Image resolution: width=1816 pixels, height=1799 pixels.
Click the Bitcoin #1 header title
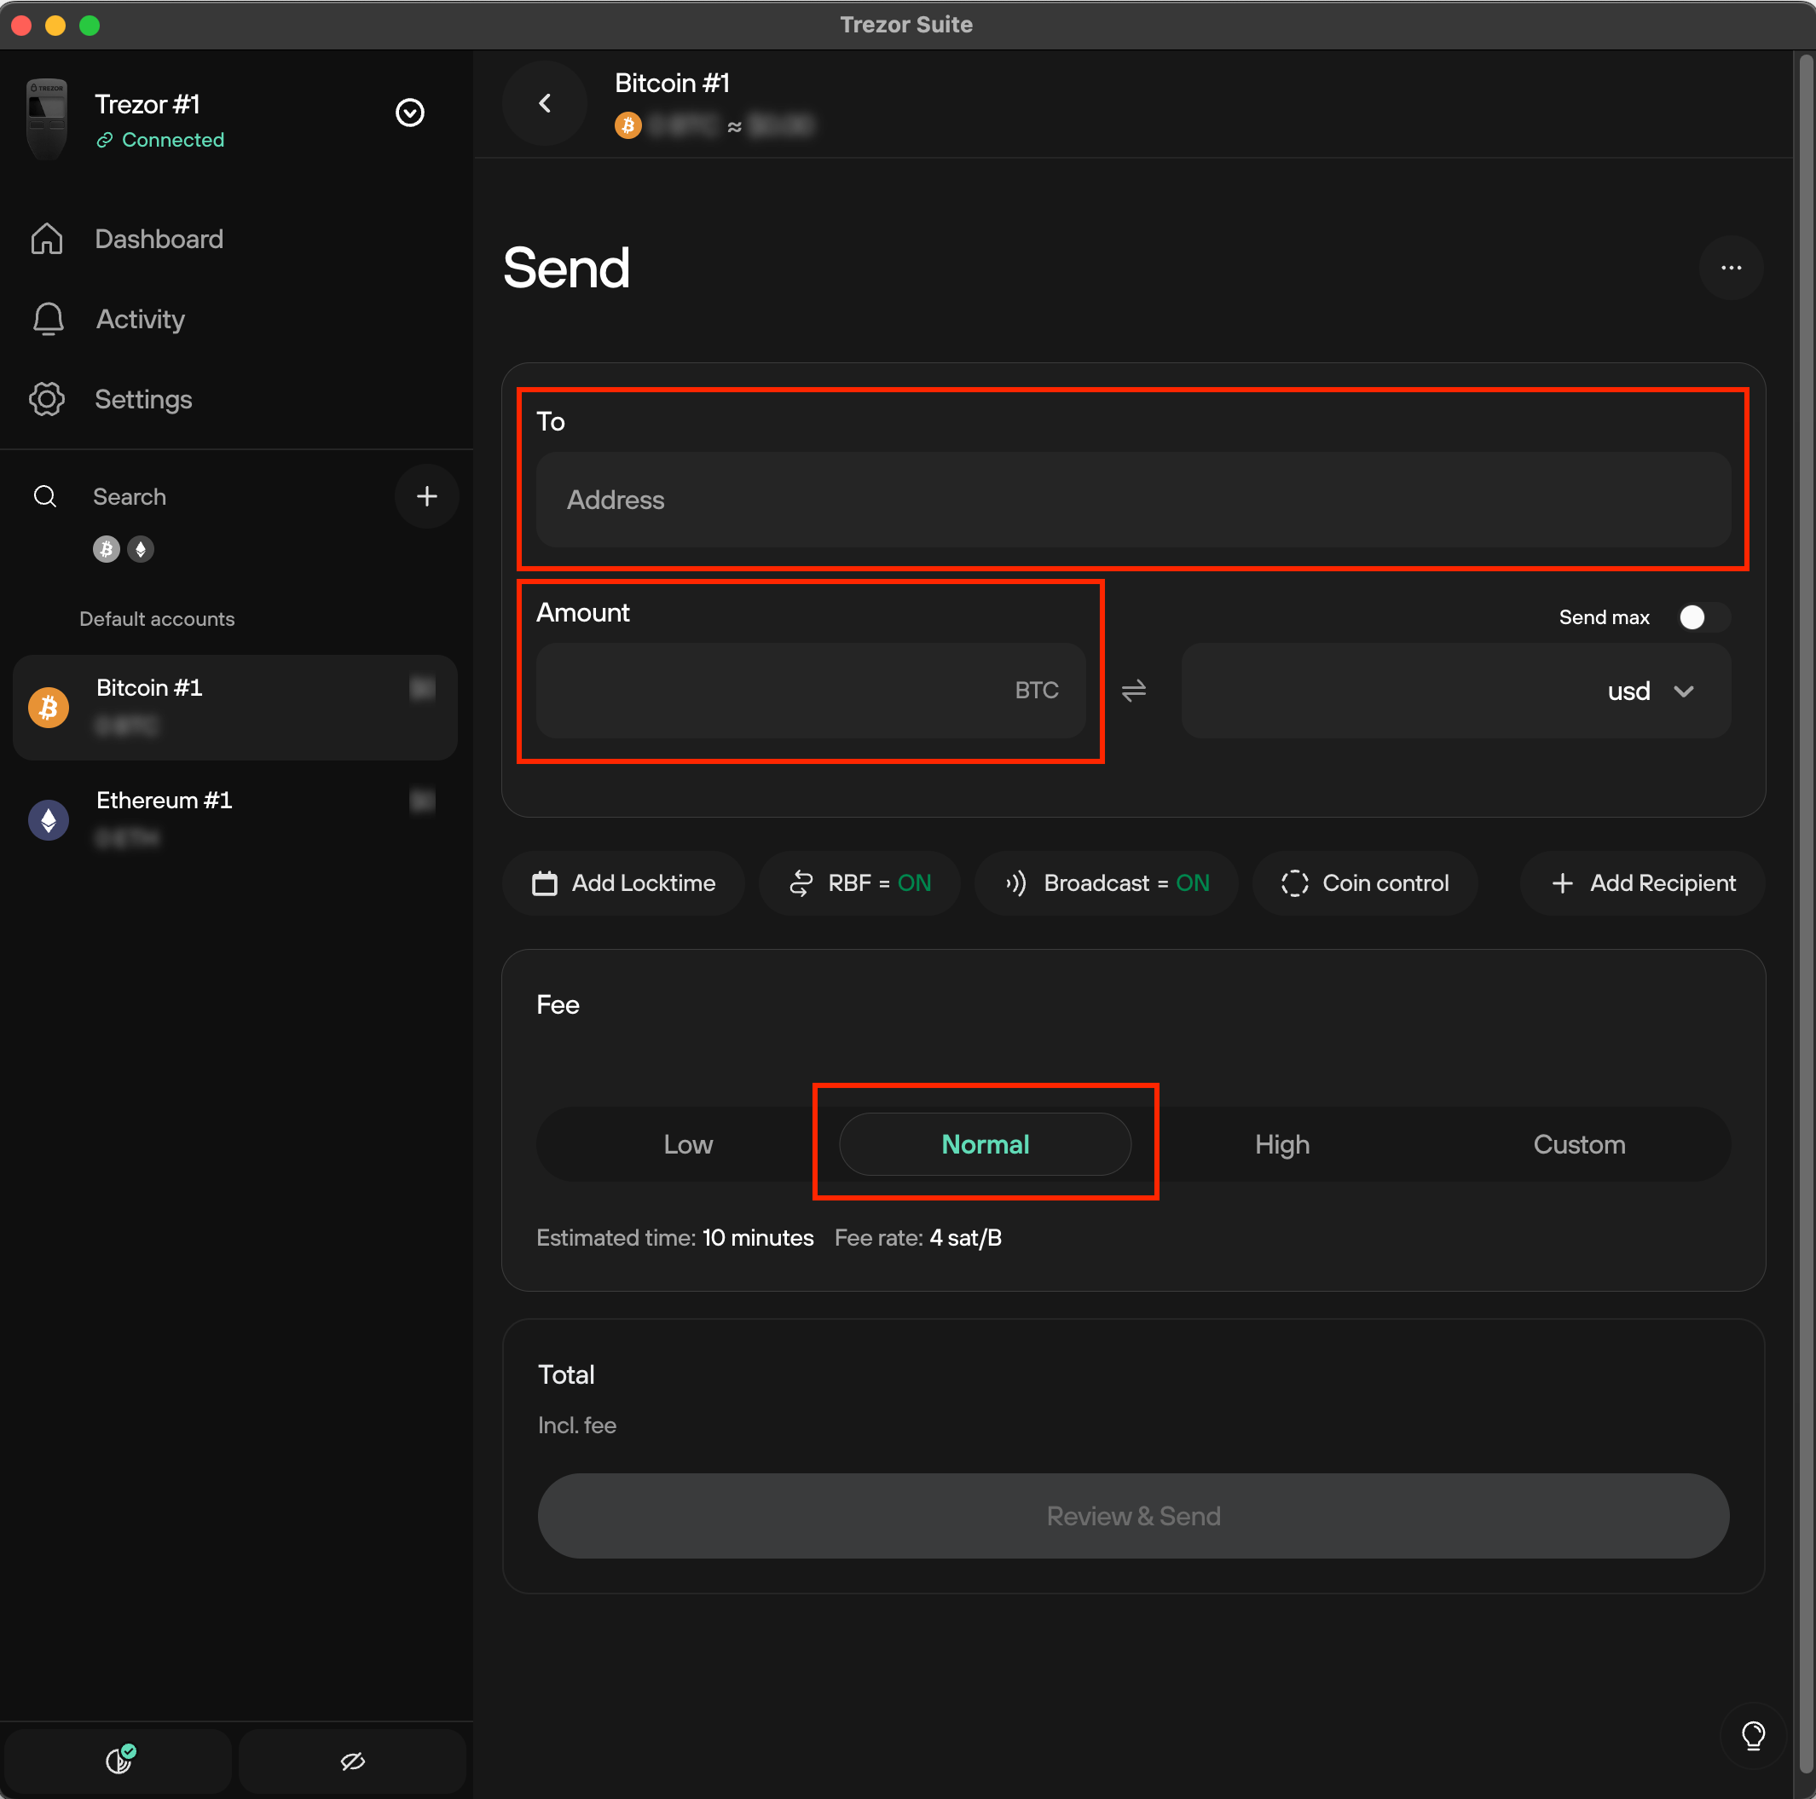[x=672, y=83]
